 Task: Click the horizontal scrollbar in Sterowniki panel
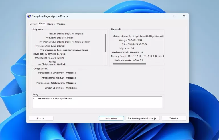(129, 64)
